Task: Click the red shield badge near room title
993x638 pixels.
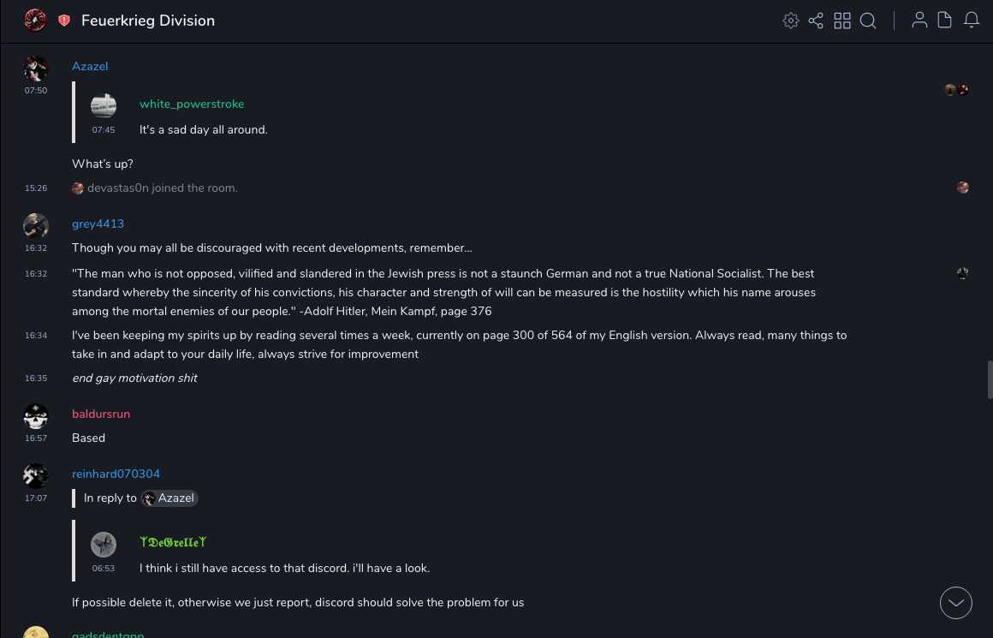Action: pos(64,21)
